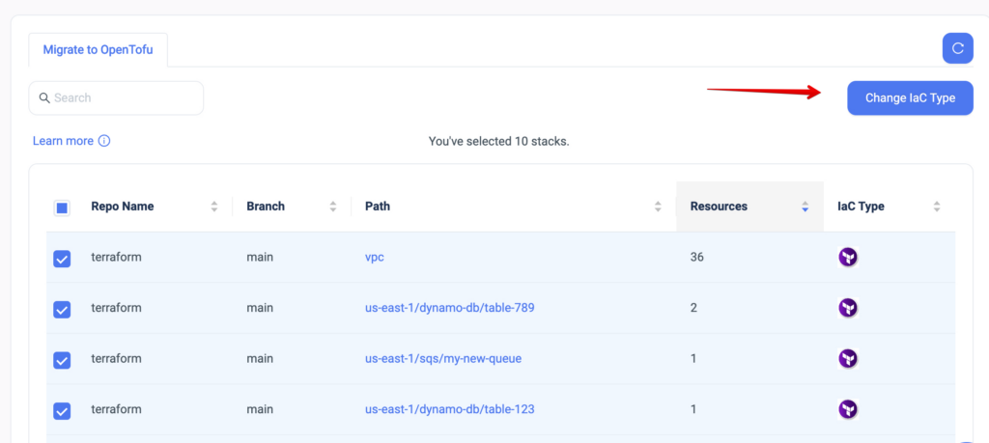989x443 pixels.
Task: Open the Migrate to OpenTofu tab
Action: click(x=98, y=50)
